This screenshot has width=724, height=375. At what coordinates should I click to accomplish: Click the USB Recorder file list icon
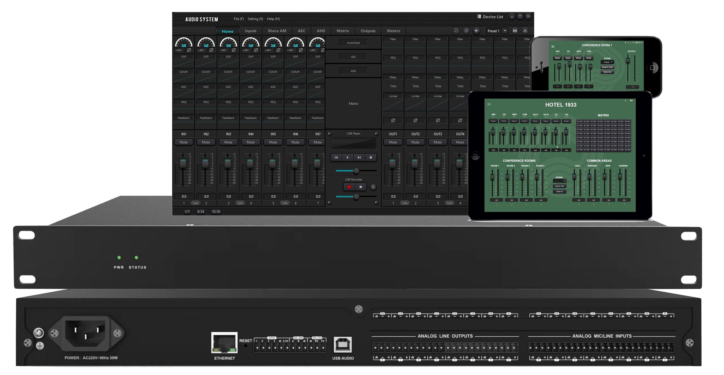pos(373,187)
